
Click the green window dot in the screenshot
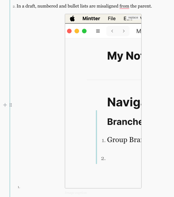(84, 31)
